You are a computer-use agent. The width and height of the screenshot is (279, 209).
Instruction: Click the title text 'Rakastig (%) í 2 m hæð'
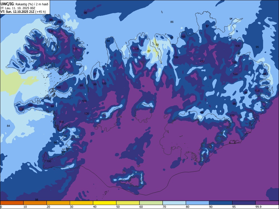coord(32,4)
